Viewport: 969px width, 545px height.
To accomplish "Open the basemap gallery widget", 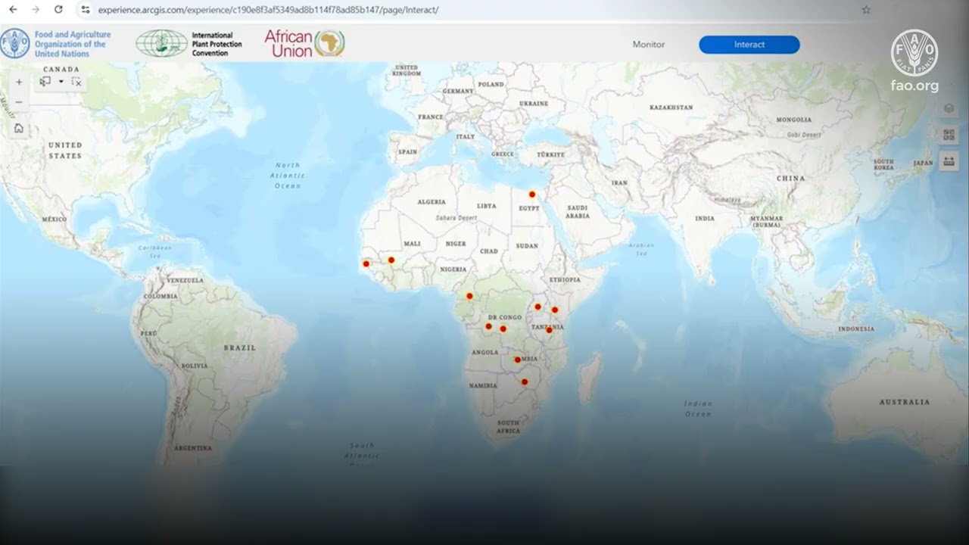I will (949, 135).
